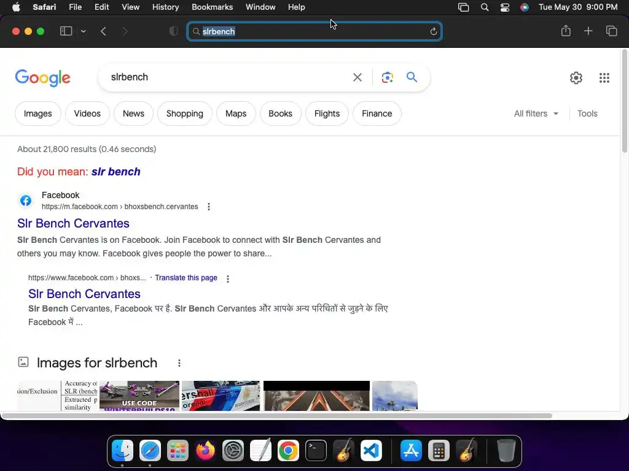Open more options for m.facebook.com result

coord(209,207)
